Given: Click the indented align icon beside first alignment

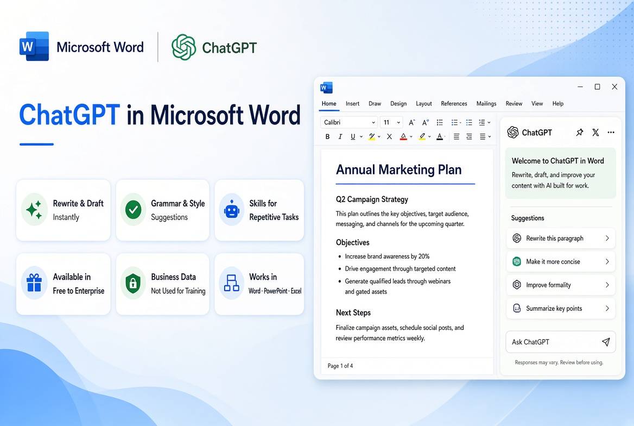Looking at the screenshot, I should click(x=469, y=136).
